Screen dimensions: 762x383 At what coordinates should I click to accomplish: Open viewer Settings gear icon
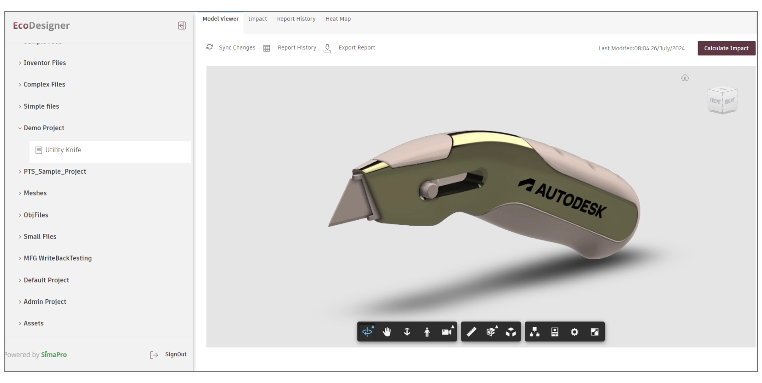[574, 332]
